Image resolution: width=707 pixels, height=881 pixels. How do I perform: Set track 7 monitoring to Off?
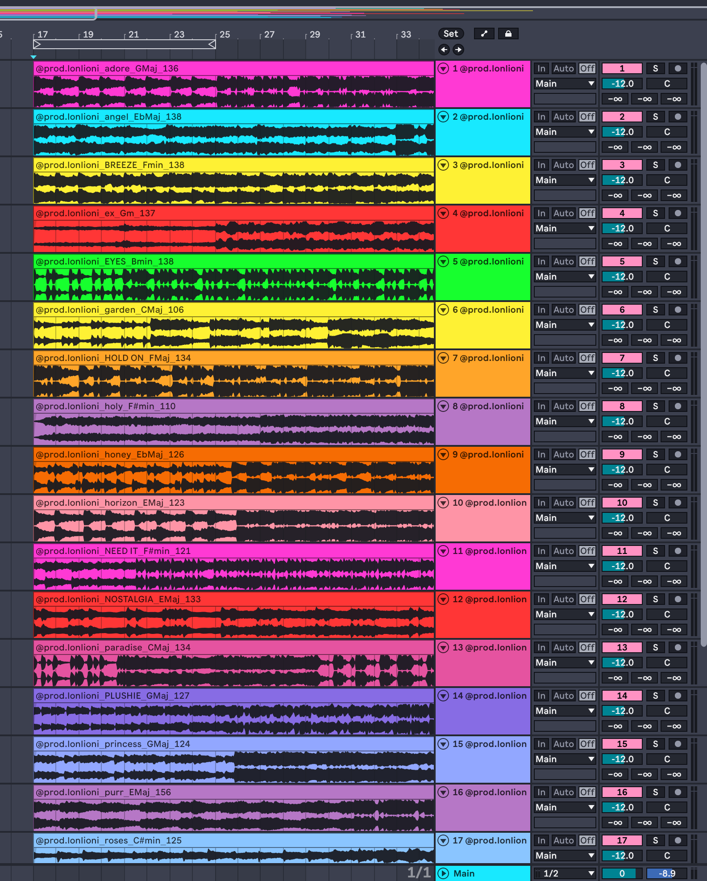587,358
